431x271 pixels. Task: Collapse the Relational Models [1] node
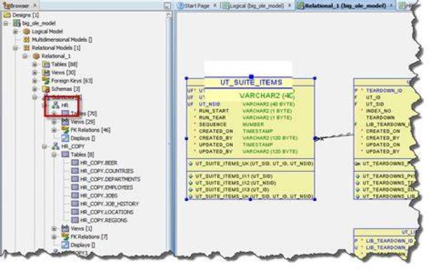(x=16, y=48)
